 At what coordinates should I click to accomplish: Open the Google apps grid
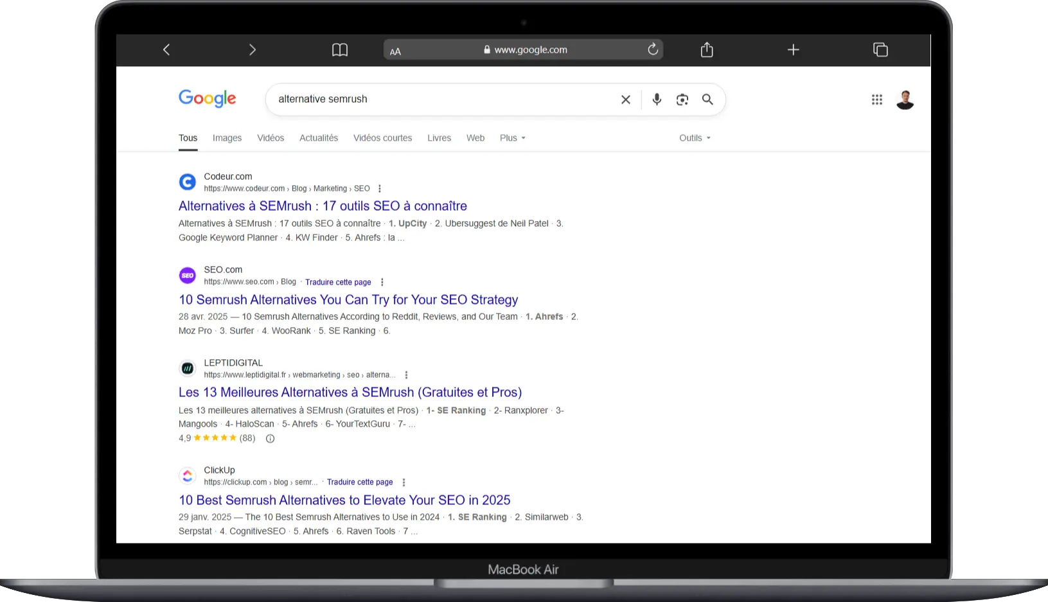click(x=877, y=100)
